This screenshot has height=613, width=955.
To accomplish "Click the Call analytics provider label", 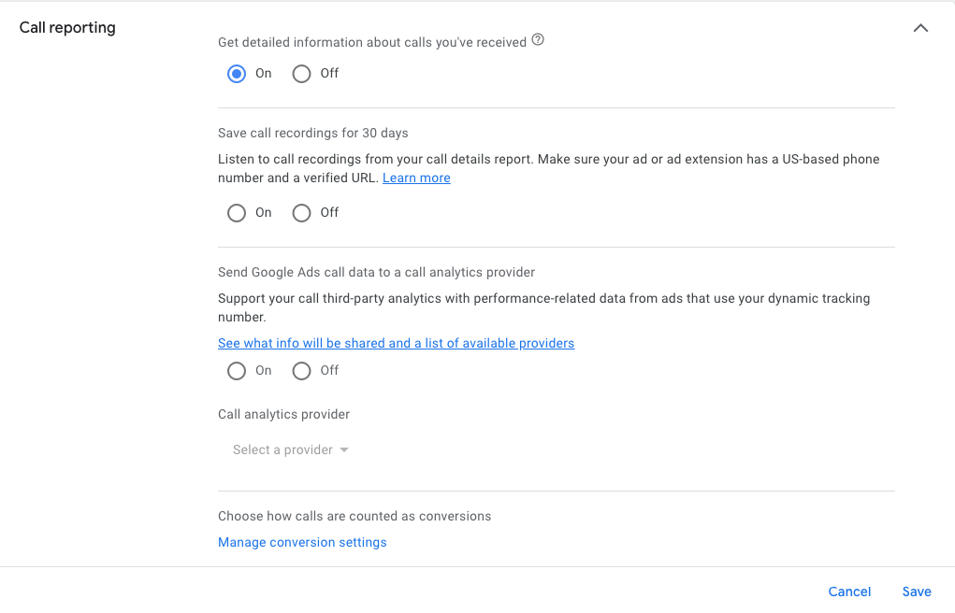I will coord(283,414).
